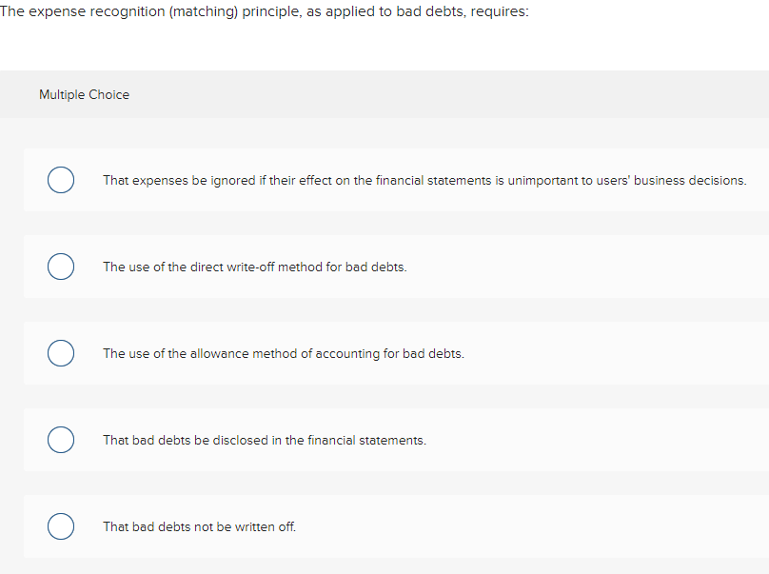
Task: Select the radio button for 'expenses be ignored' option
Action: point(60,180)
